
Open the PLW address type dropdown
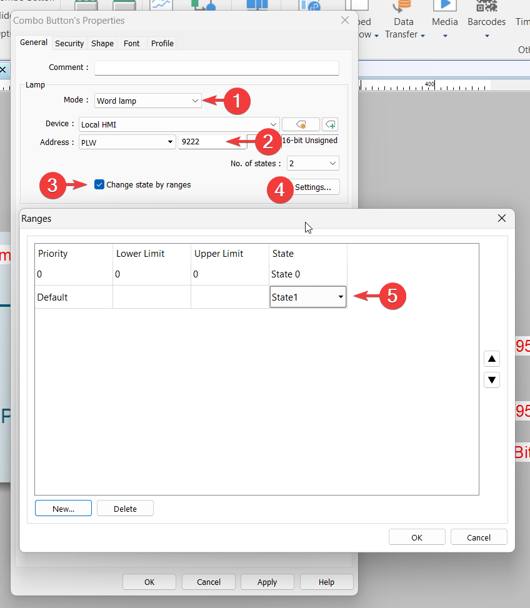127,142
